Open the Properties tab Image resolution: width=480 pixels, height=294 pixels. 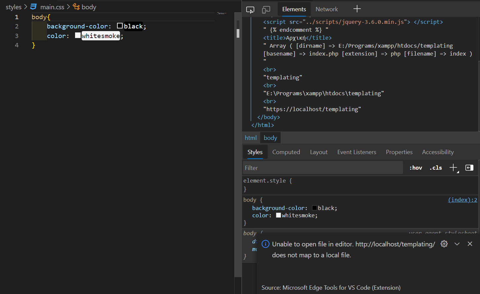click(x=399, y=152)
